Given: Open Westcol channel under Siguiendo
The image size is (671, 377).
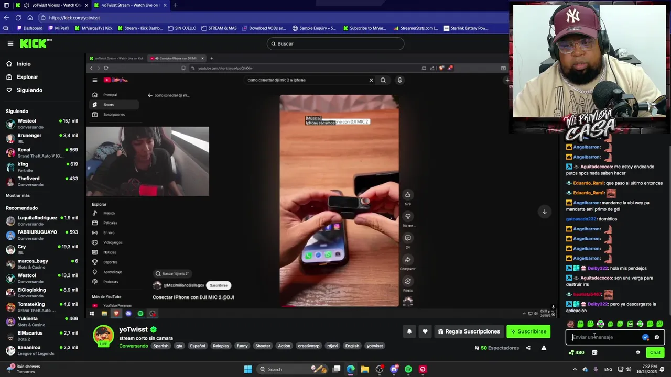Looking at the screenshot, I should click(x=42, y=124).
